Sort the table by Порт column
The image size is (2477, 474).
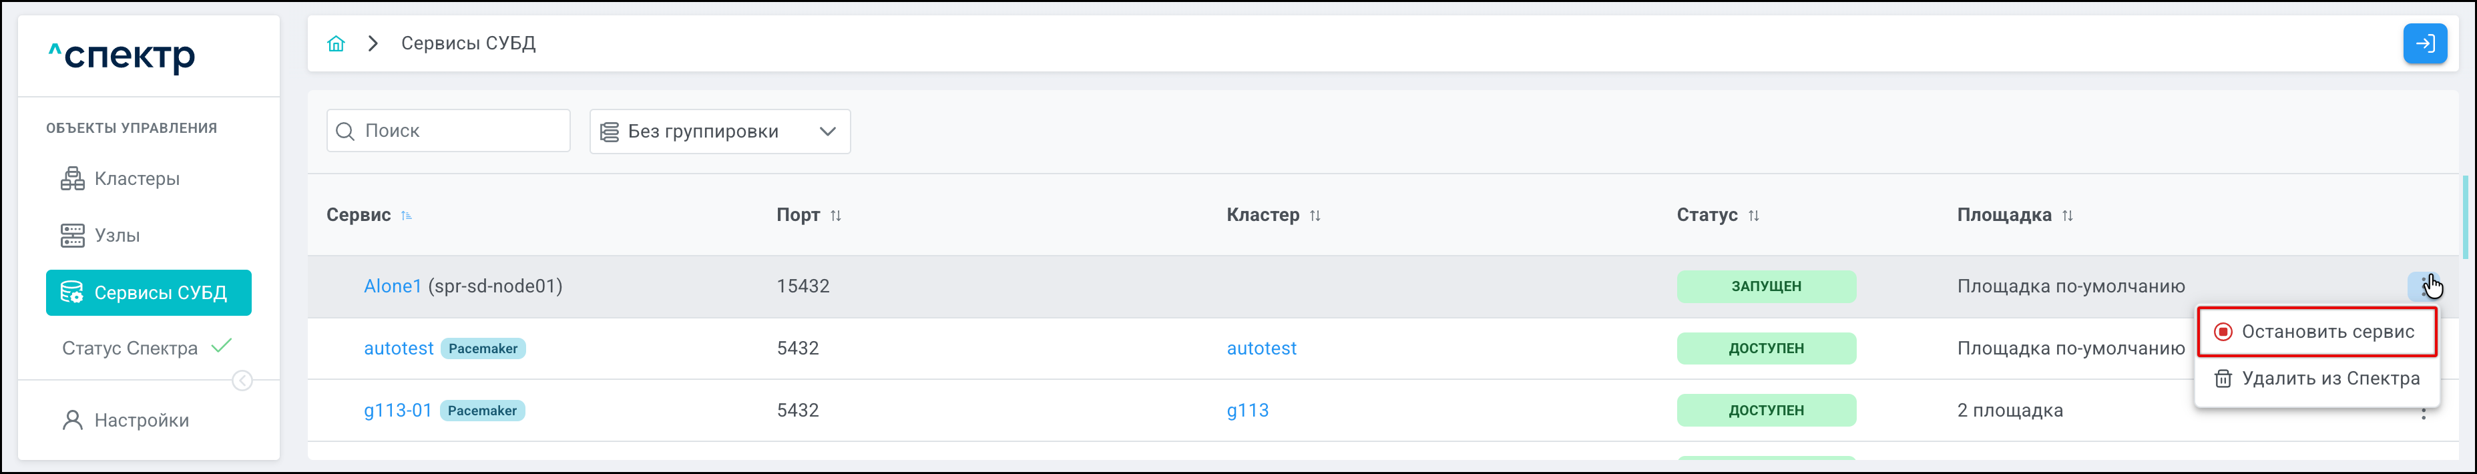coord(836,216)
